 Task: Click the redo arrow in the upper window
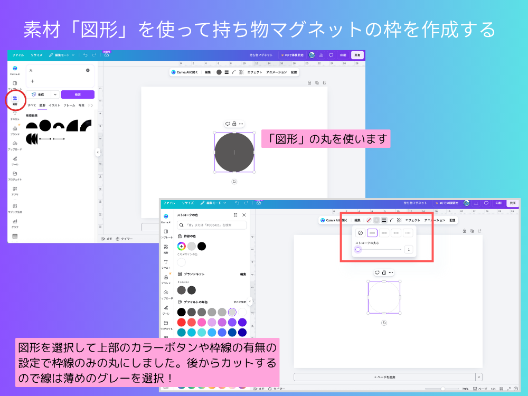(x=95, y=55)
